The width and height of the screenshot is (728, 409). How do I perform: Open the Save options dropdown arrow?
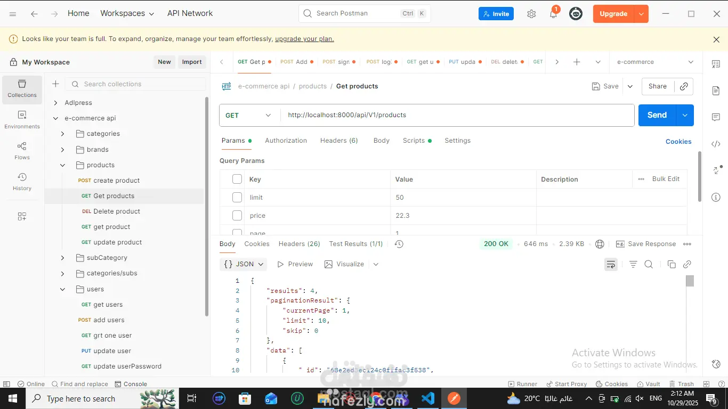click(x=630, y=86)
